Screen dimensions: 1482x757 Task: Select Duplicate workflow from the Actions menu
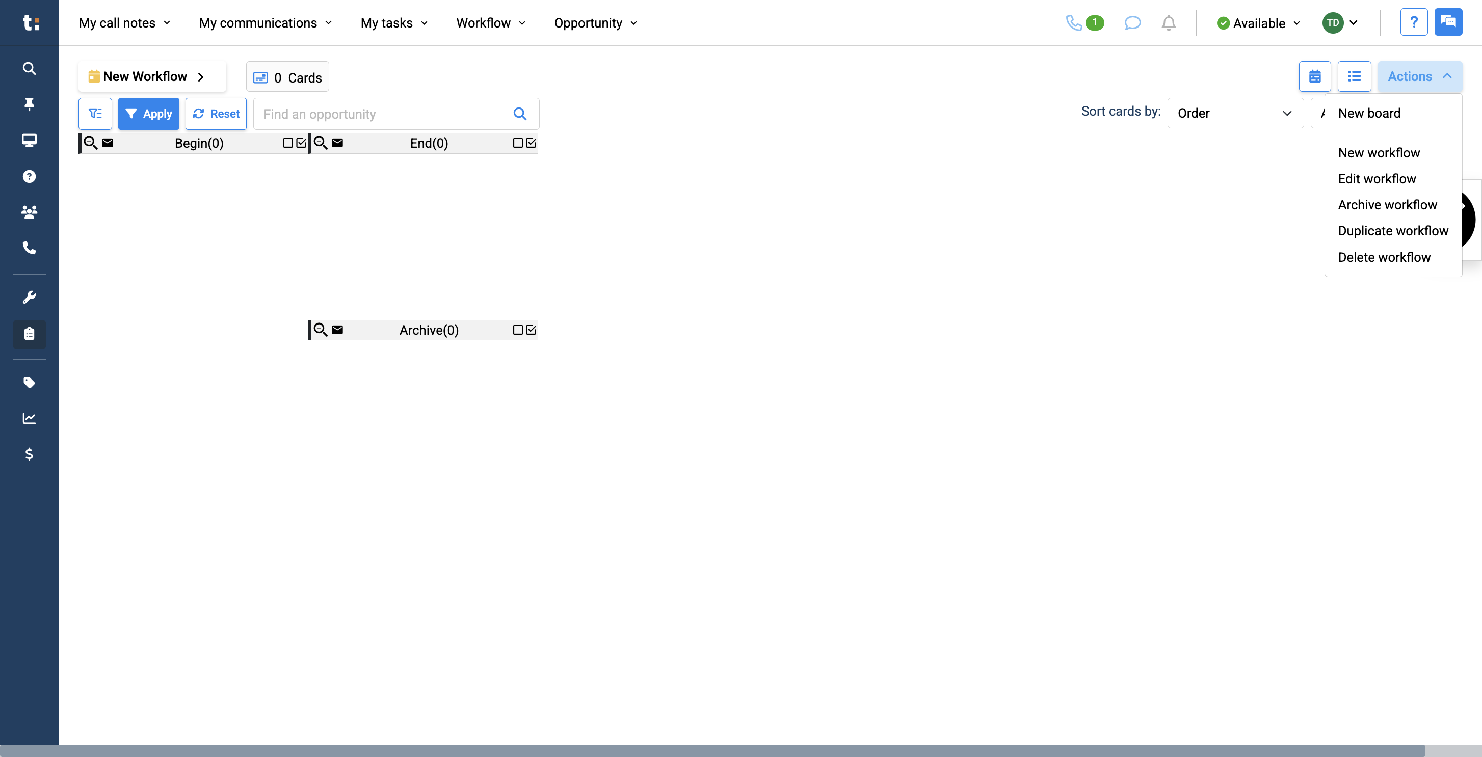[x=1393, y=231]
